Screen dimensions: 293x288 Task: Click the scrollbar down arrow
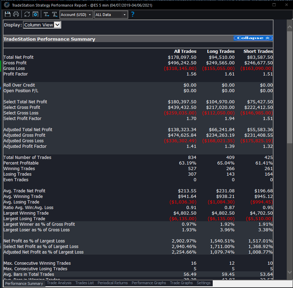tap(289, 272)
